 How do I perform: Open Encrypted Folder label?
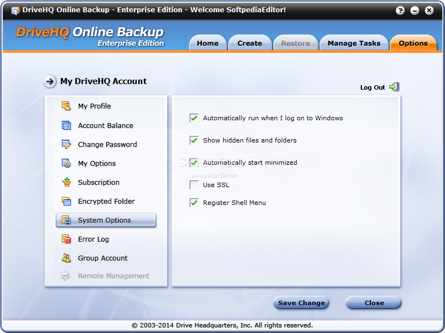[107, 202]
